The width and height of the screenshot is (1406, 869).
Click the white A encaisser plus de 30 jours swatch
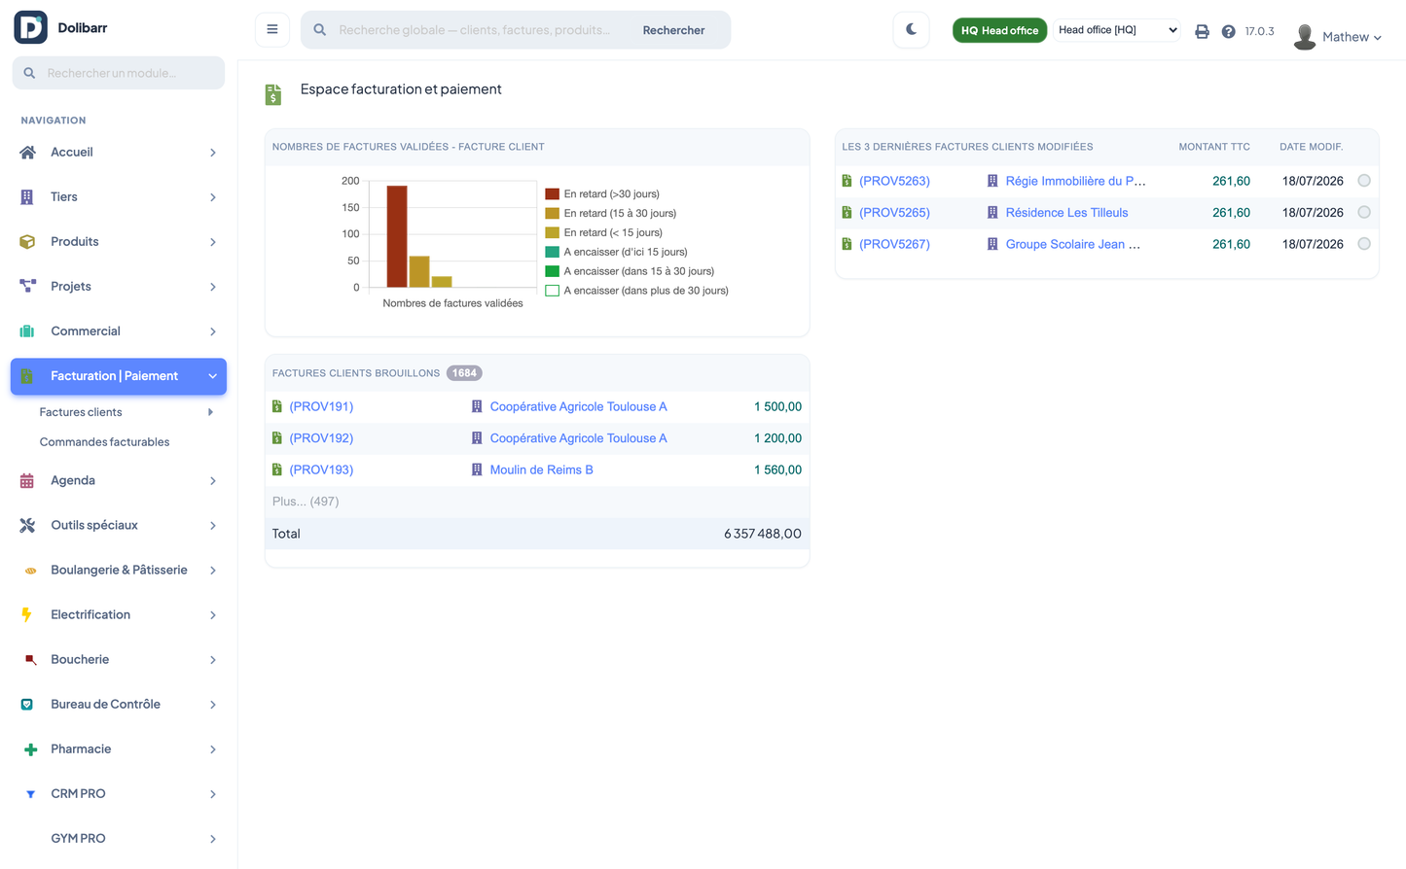click(552, 291)
